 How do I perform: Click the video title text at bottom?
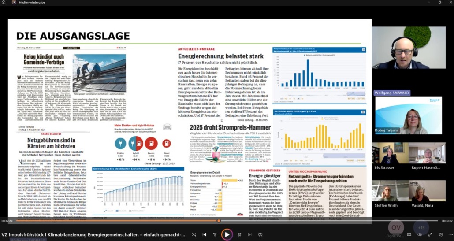(x=93, y=235)
